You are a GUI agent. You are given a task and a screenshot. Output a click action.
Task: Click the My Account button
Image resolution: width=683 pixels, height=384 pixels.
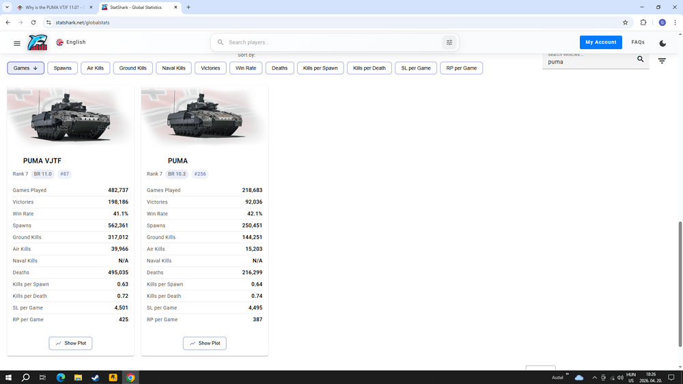click(x=600, y=42)
